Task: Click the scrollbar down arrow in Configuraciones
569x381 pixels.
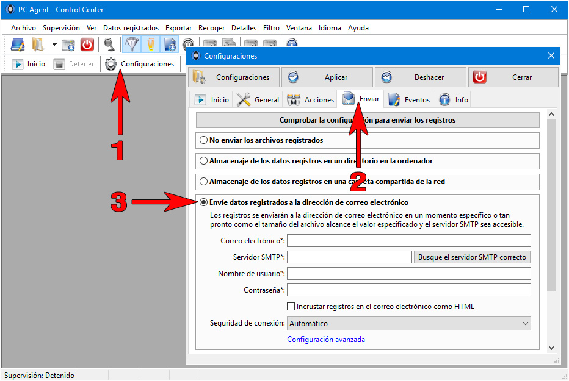Action: tap(551, 348)
